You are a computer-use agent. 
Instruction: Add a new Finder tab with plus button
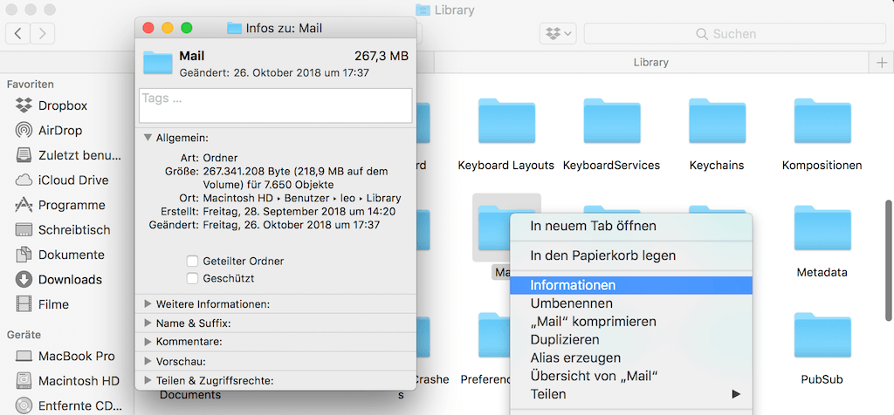tap(882, 63)
